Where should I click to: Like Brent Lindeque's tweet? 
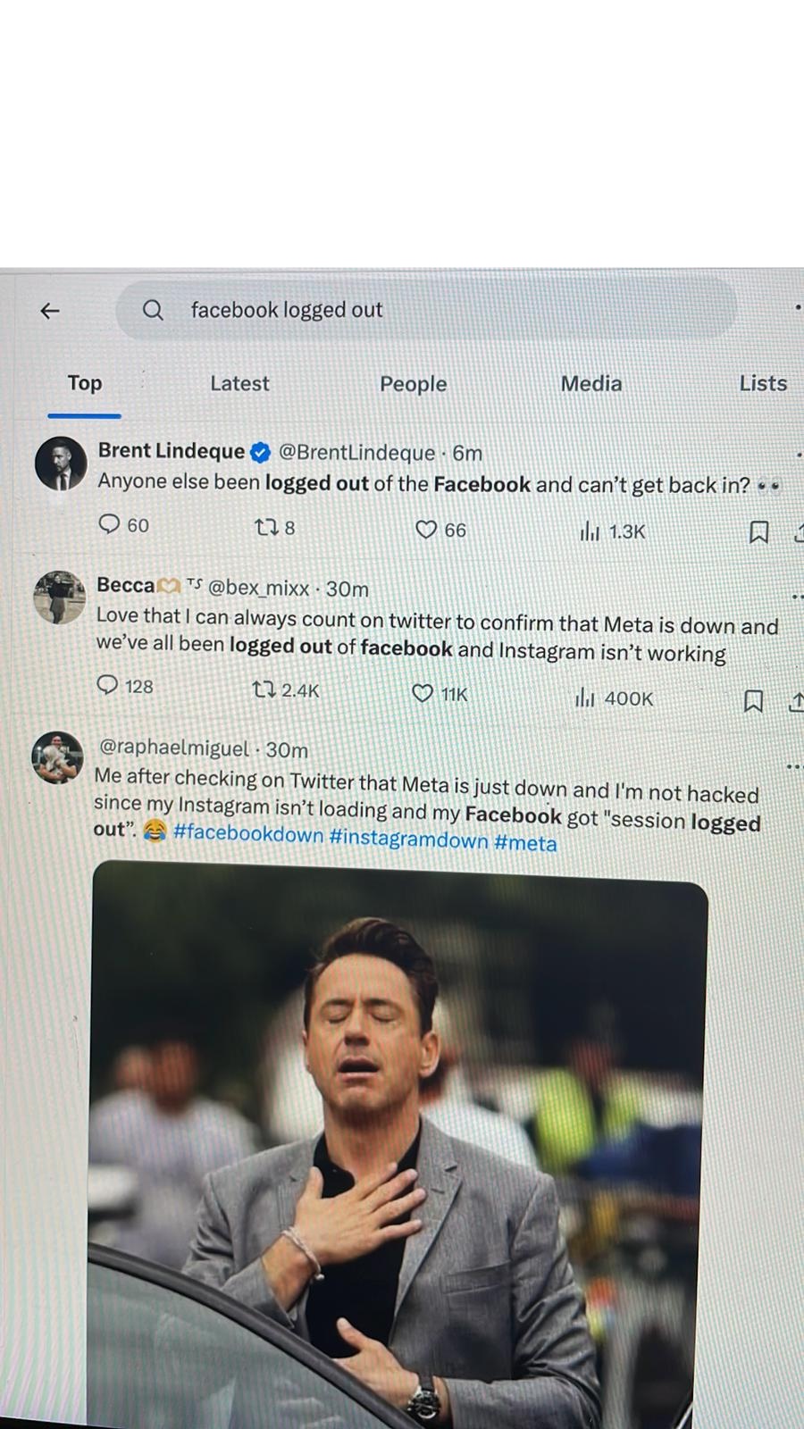click(x=426, y=530)
